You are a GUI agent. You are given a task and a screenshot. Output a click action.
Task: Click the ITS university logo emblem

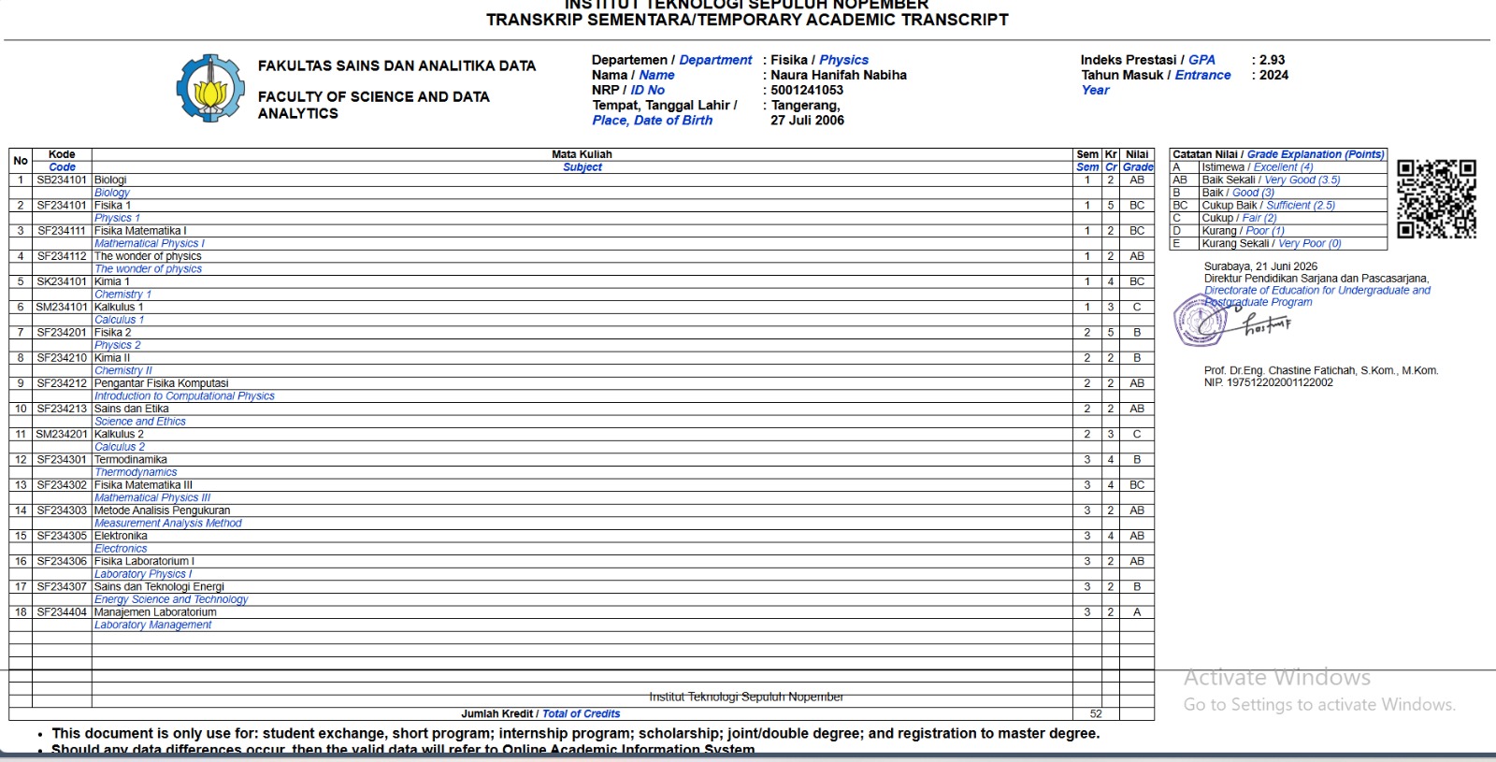[211, 89]
